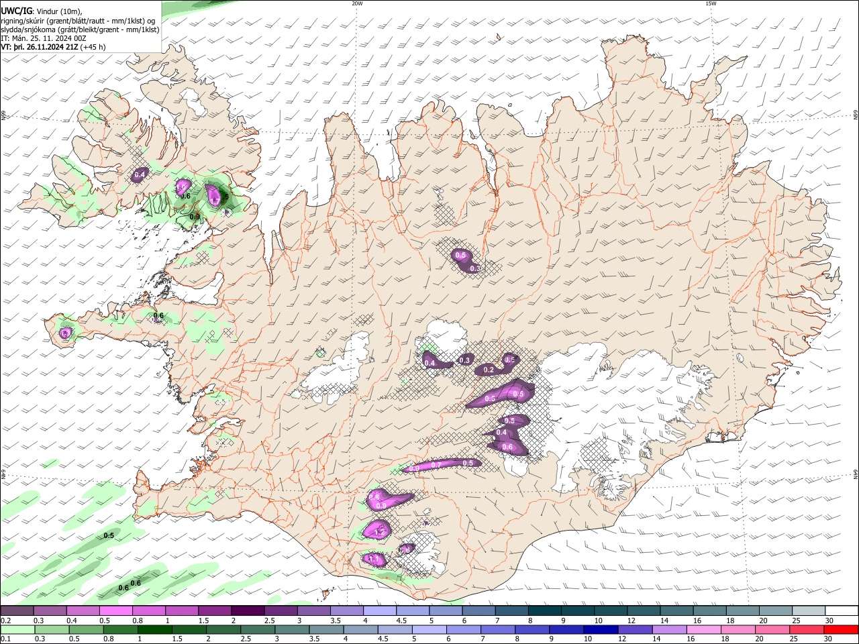
Task: Click the valid time 'VT: þri. 26.11.2024 21Z'
Action: pyautogui.click(x=40, y=48)
